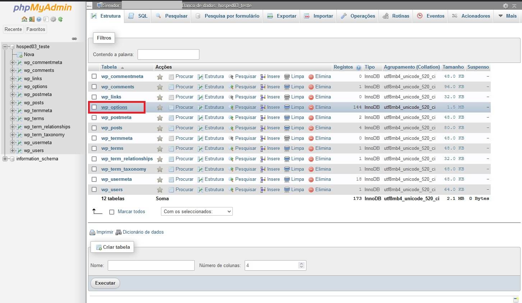
Task: Click the Favoritos button in sidebar
Action: pyautogui.click(x=36, y=29)
